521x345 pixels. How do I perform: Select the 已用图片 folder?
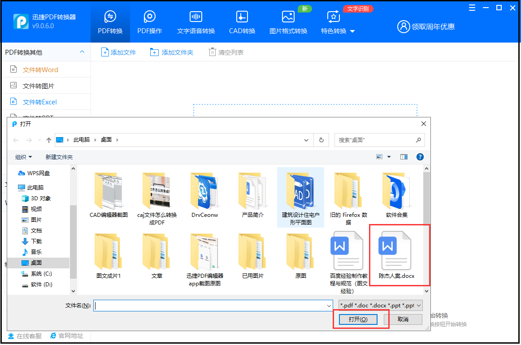(x=252, y=256)
